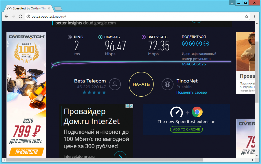Open a new tab

[58, 8]
